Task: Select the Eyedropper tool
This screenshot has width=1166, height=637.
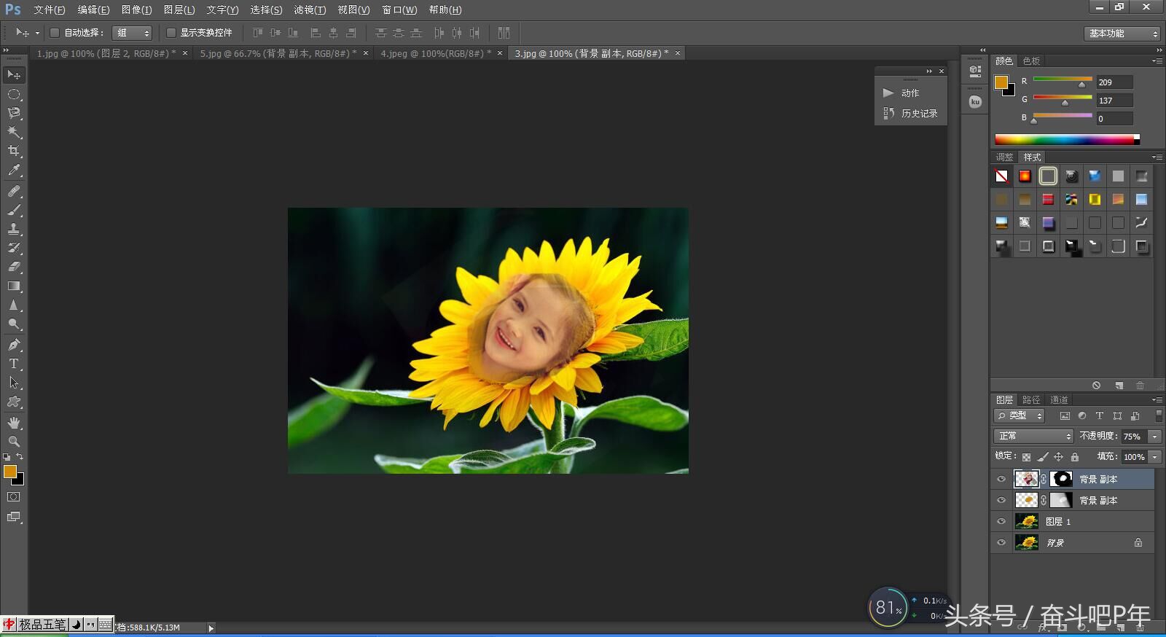Action: click(x=14, y=171)
